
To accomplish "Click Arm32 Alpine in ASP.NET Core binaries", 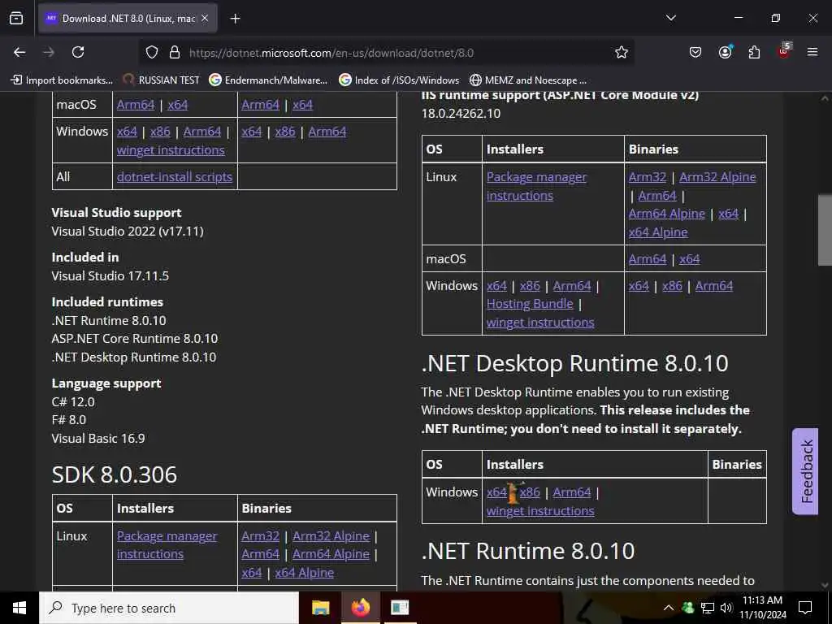I will pos(717,177).
